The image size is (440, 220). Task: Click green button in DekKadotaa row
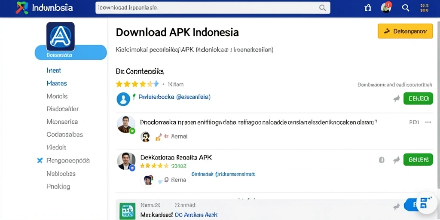coord(418,160)
